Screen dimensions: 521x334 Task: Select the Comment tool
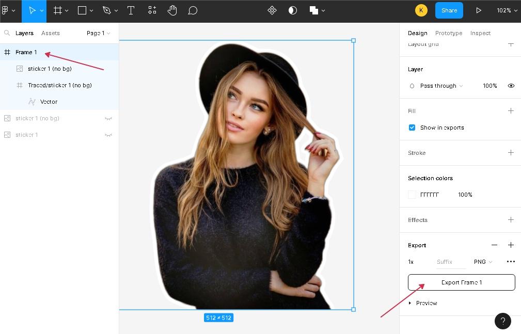click(x=193, y=10)
